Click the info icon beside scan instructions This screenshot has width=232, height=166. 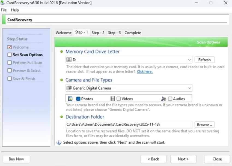pos(59,143)
